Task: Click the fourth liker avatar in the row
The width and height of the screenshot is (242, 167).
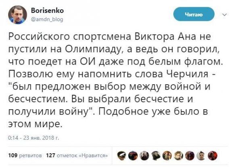Action: tap(156, 154)
